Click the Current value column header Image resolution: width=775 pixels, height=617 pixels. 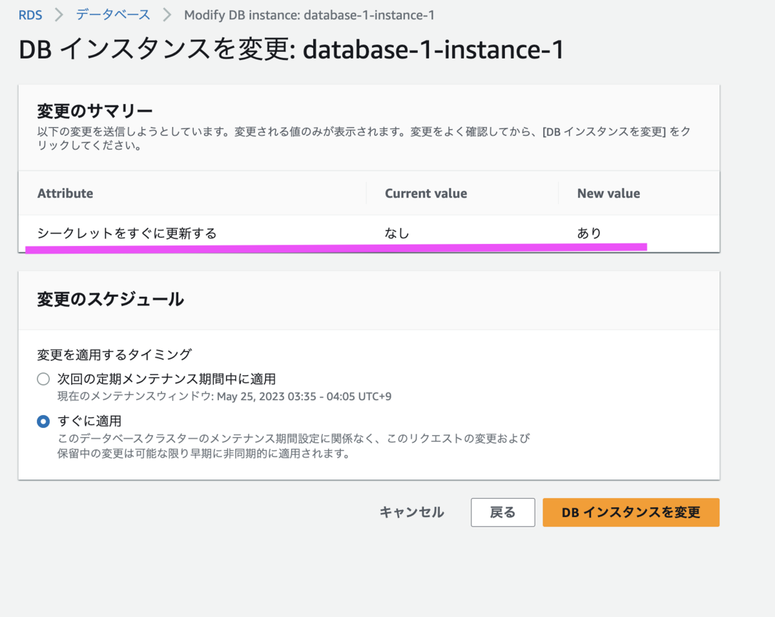click(x=426, y=194)
